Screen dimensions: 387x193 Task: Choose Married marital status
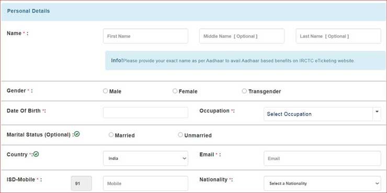pyautogui.click(x=111, y=135)
